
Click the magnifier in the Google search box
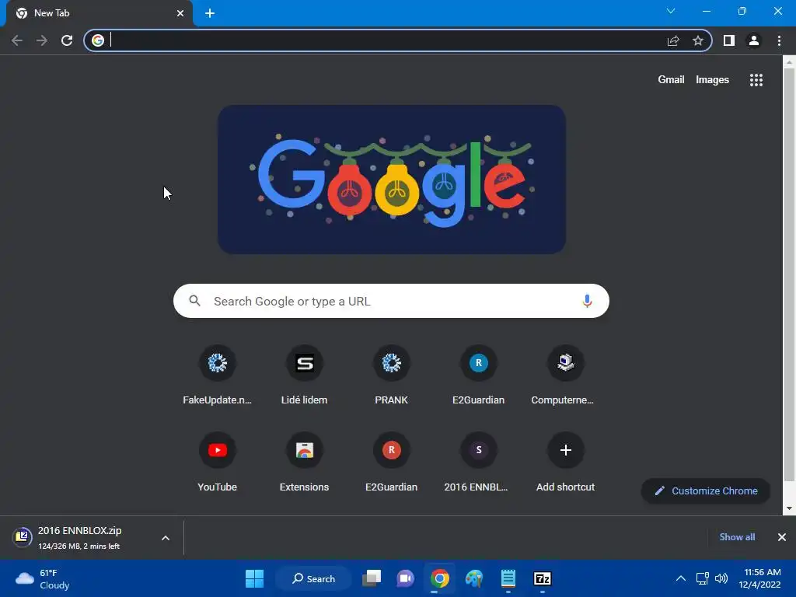[x=194, y=301]
